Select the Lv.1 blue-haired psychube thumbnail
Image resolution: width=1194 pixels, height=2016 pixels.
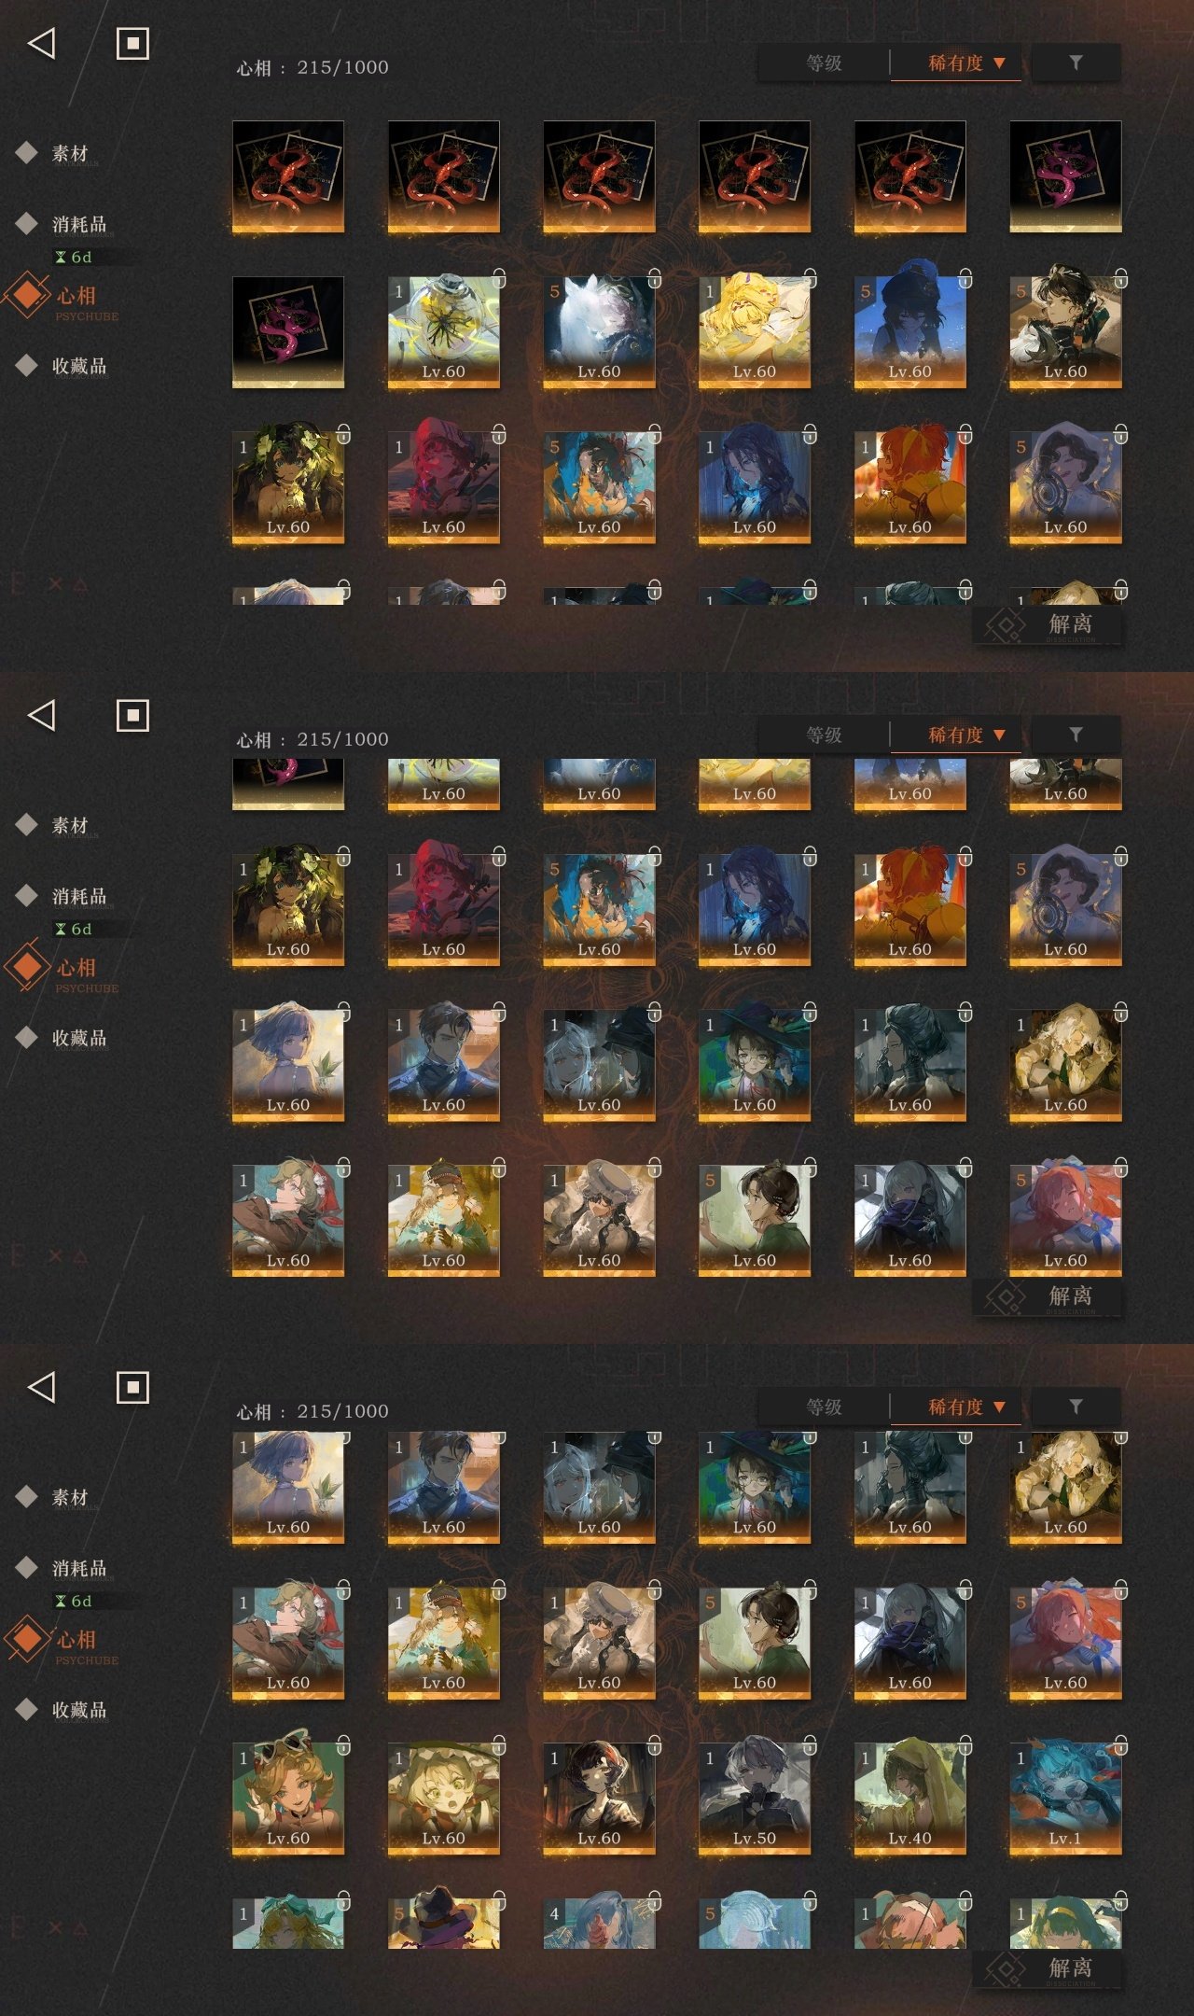coord(1065,1798)
